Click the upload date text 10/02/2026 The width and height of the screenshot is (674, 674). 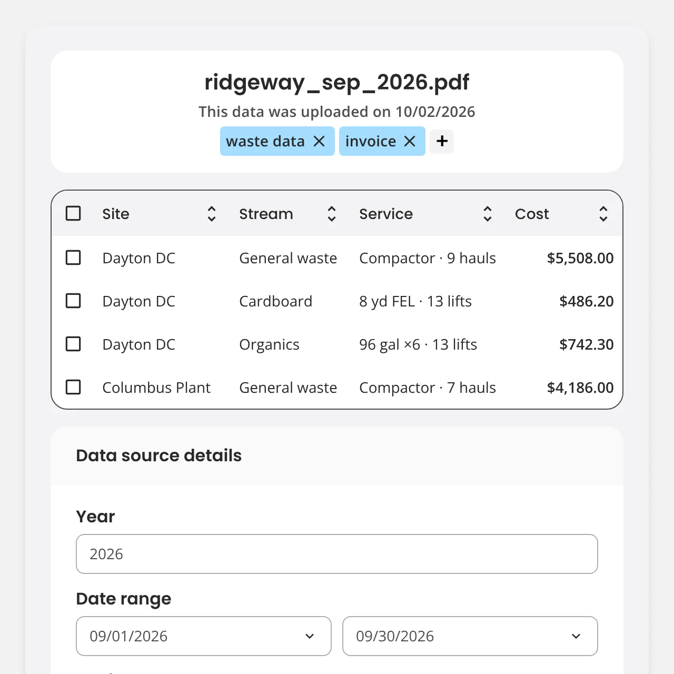(435, 112)
